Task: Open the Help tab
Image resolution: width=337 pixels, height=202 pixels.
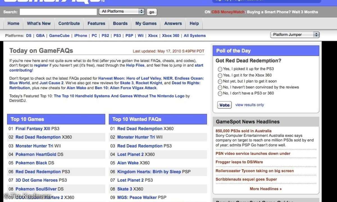Action: tap(194, 24)
